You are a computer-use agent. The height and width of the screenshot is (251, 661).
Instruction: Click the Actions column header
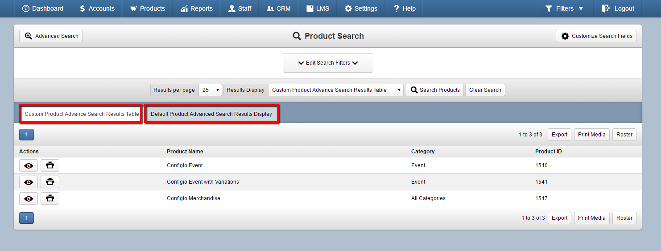click(x=29, y=152)
